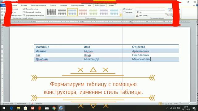Expand the table styles gallery More button
This screenshot has width=198, height=111.
click(x=121, y=15)
